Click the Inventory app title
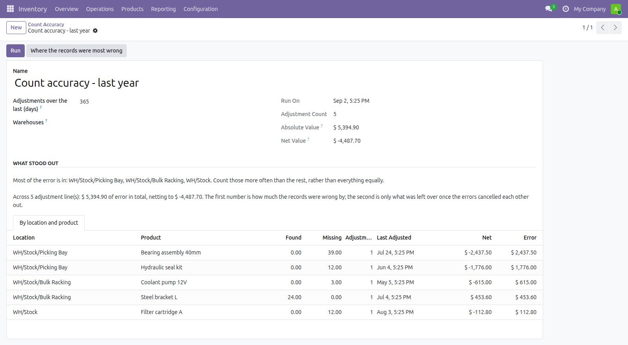Screen dimensions: 628x345 coord(33,9)
